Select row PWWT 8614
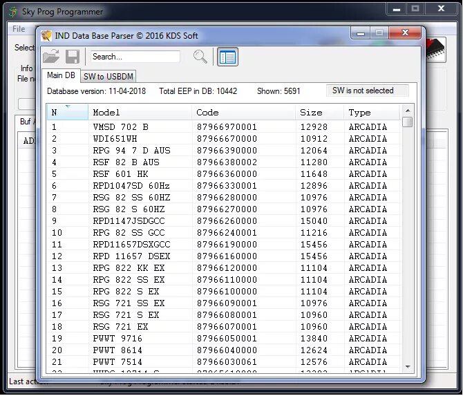The height and width of the screenshot is (396, 463). pos(223,350)
